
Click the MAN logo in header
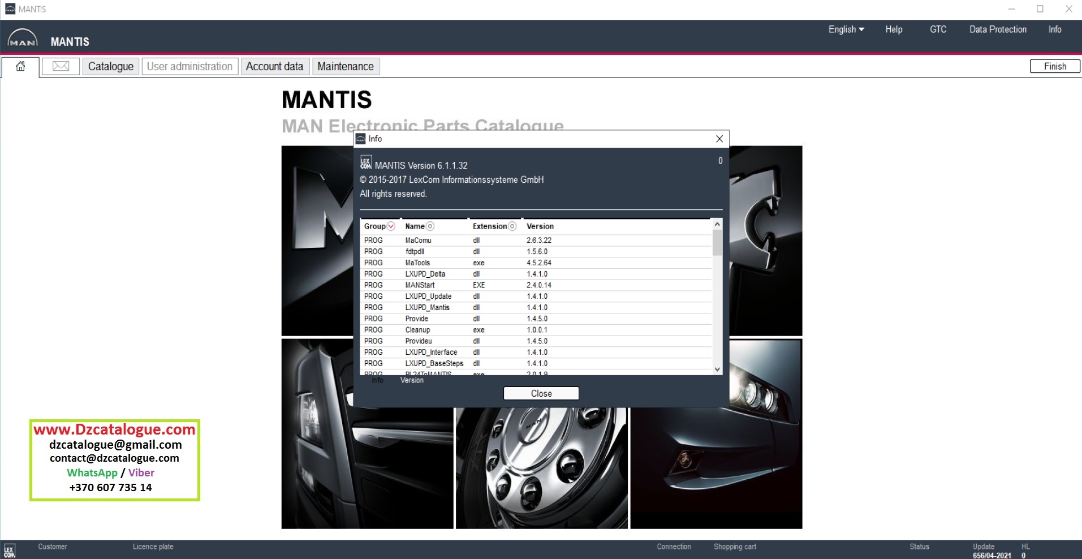coord(23,38)
